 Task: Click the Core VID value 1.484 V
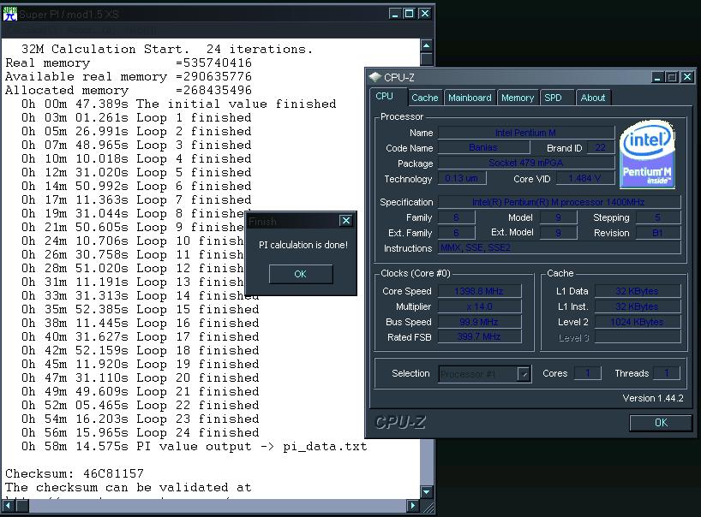click(584, 179)
